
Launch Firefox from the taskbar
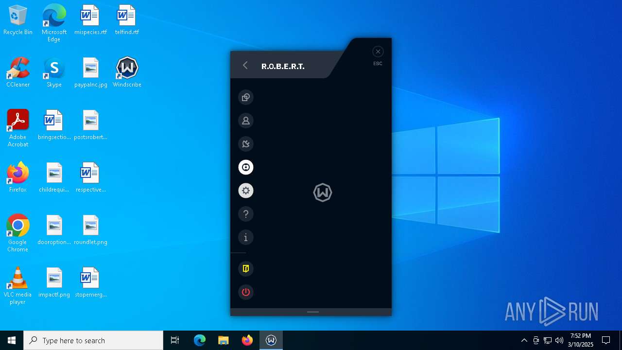point(247,340)
